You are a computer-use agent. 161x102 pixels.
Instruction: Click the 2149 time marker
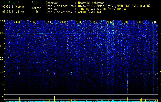coord(140,22)
